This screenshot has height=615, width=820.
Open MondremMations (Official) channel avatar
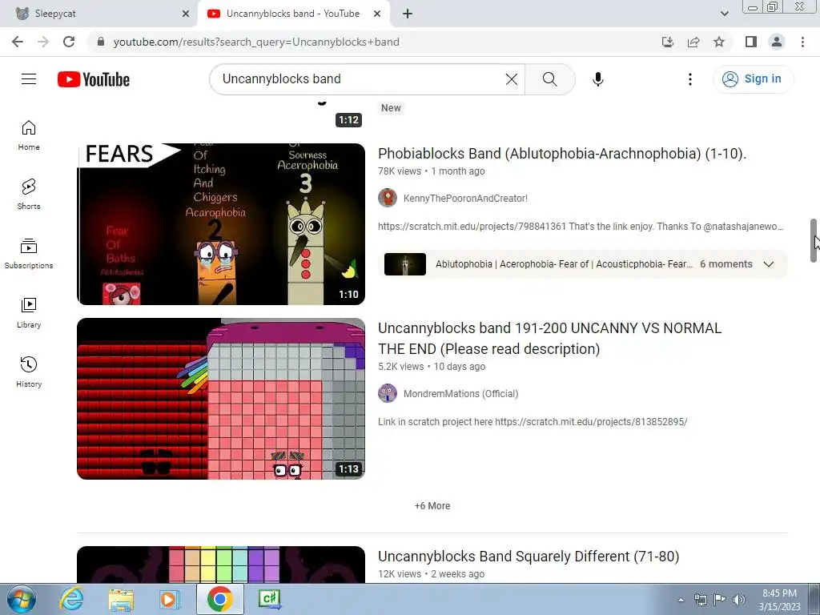click(388, 393)
